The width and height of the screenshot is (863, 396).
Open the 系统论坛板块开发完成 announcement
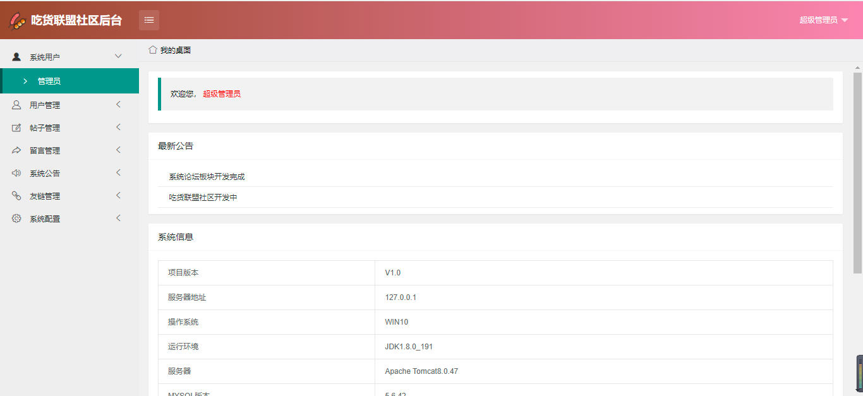click(207, 177)
